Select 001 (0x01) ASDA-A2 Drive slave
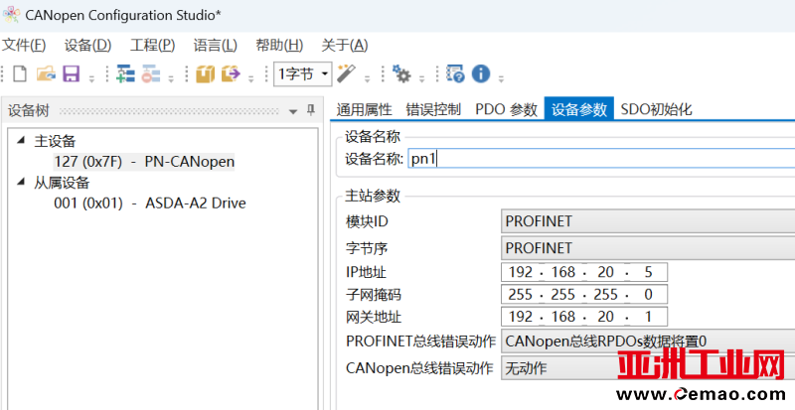Screen dimensions: 795x410 point(150,204)
